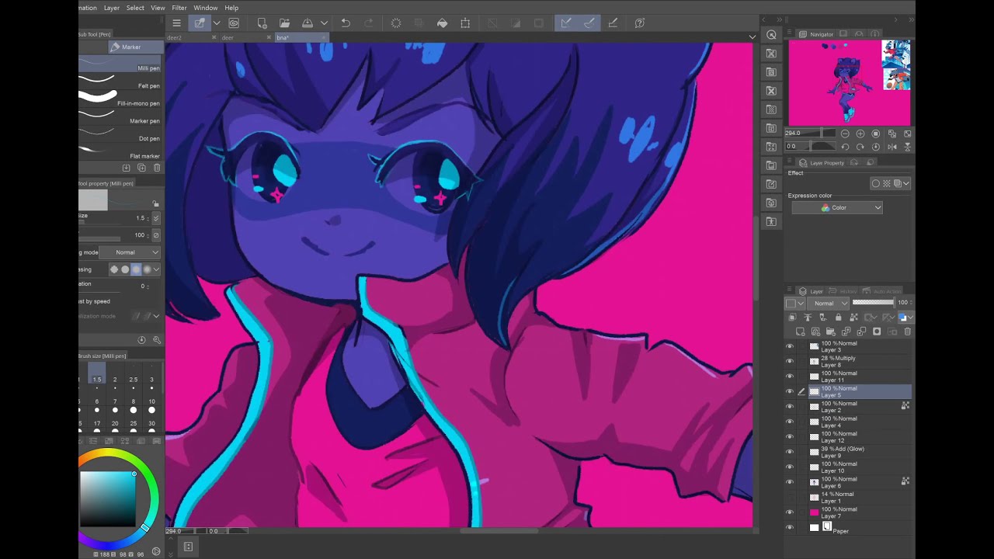
Task: Create a layer mask
Action: coord(877,332)
